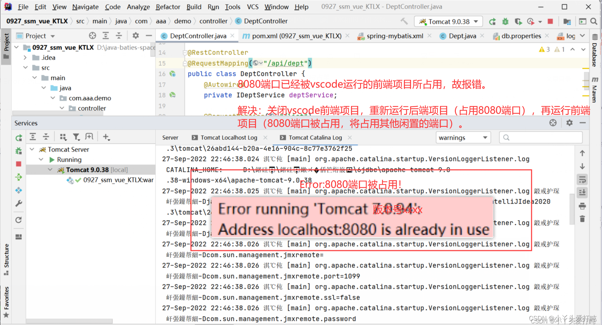
Task: Open the Maven side tool window
Action: click(x=595, y=90)
